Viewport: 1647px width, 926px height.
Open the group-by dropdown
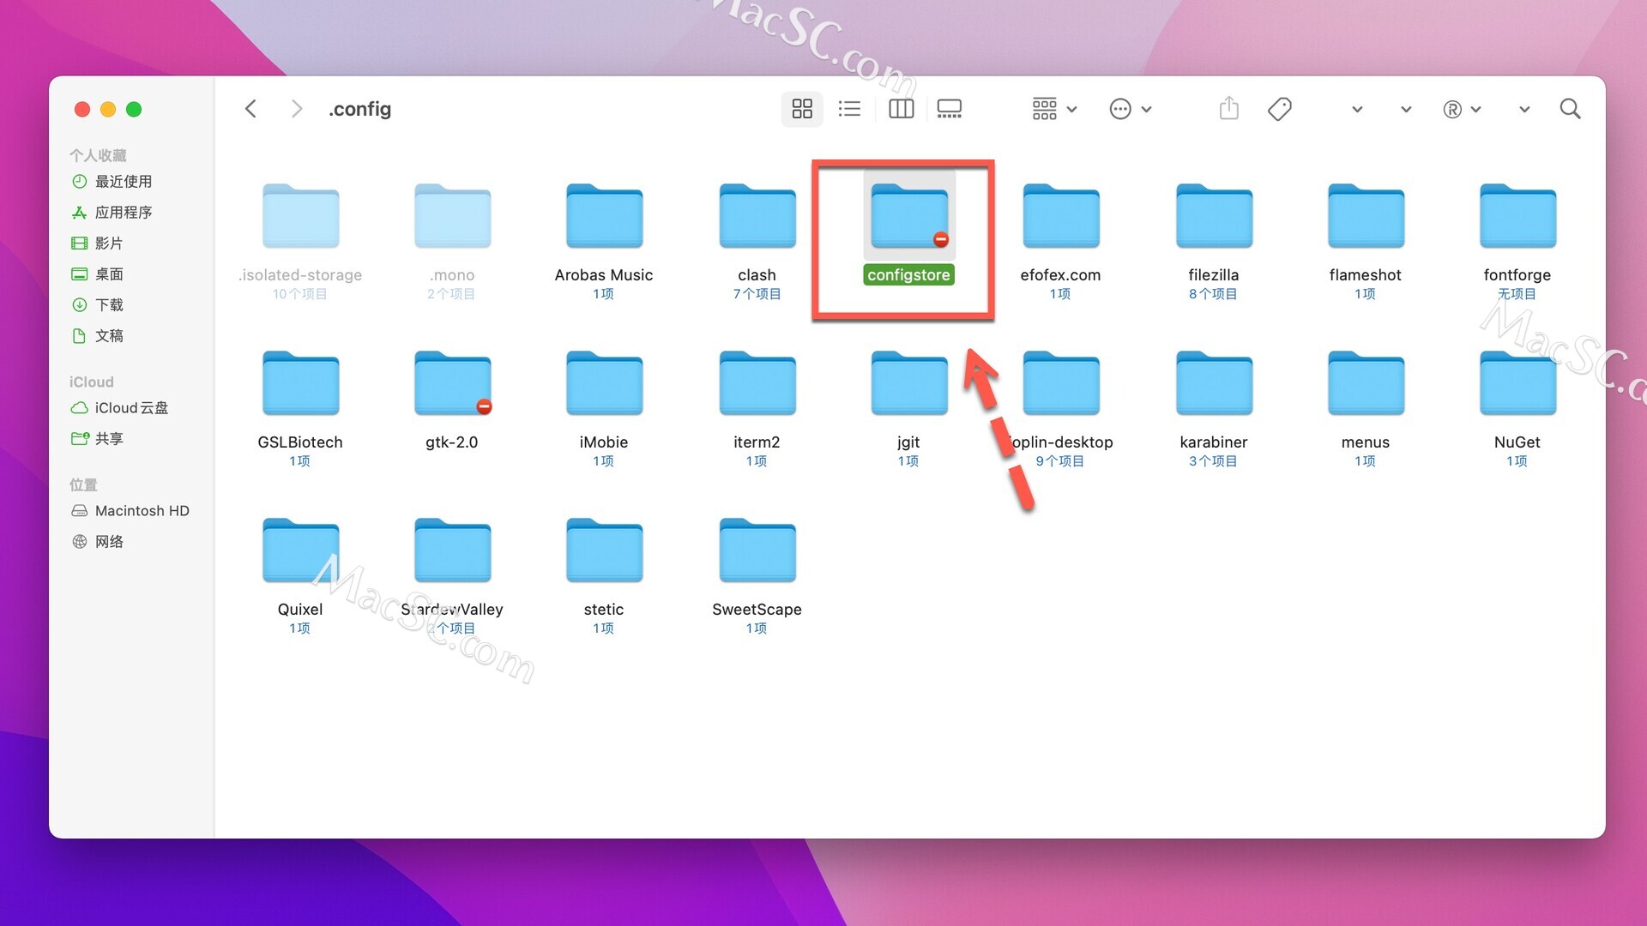(1054, 109)
